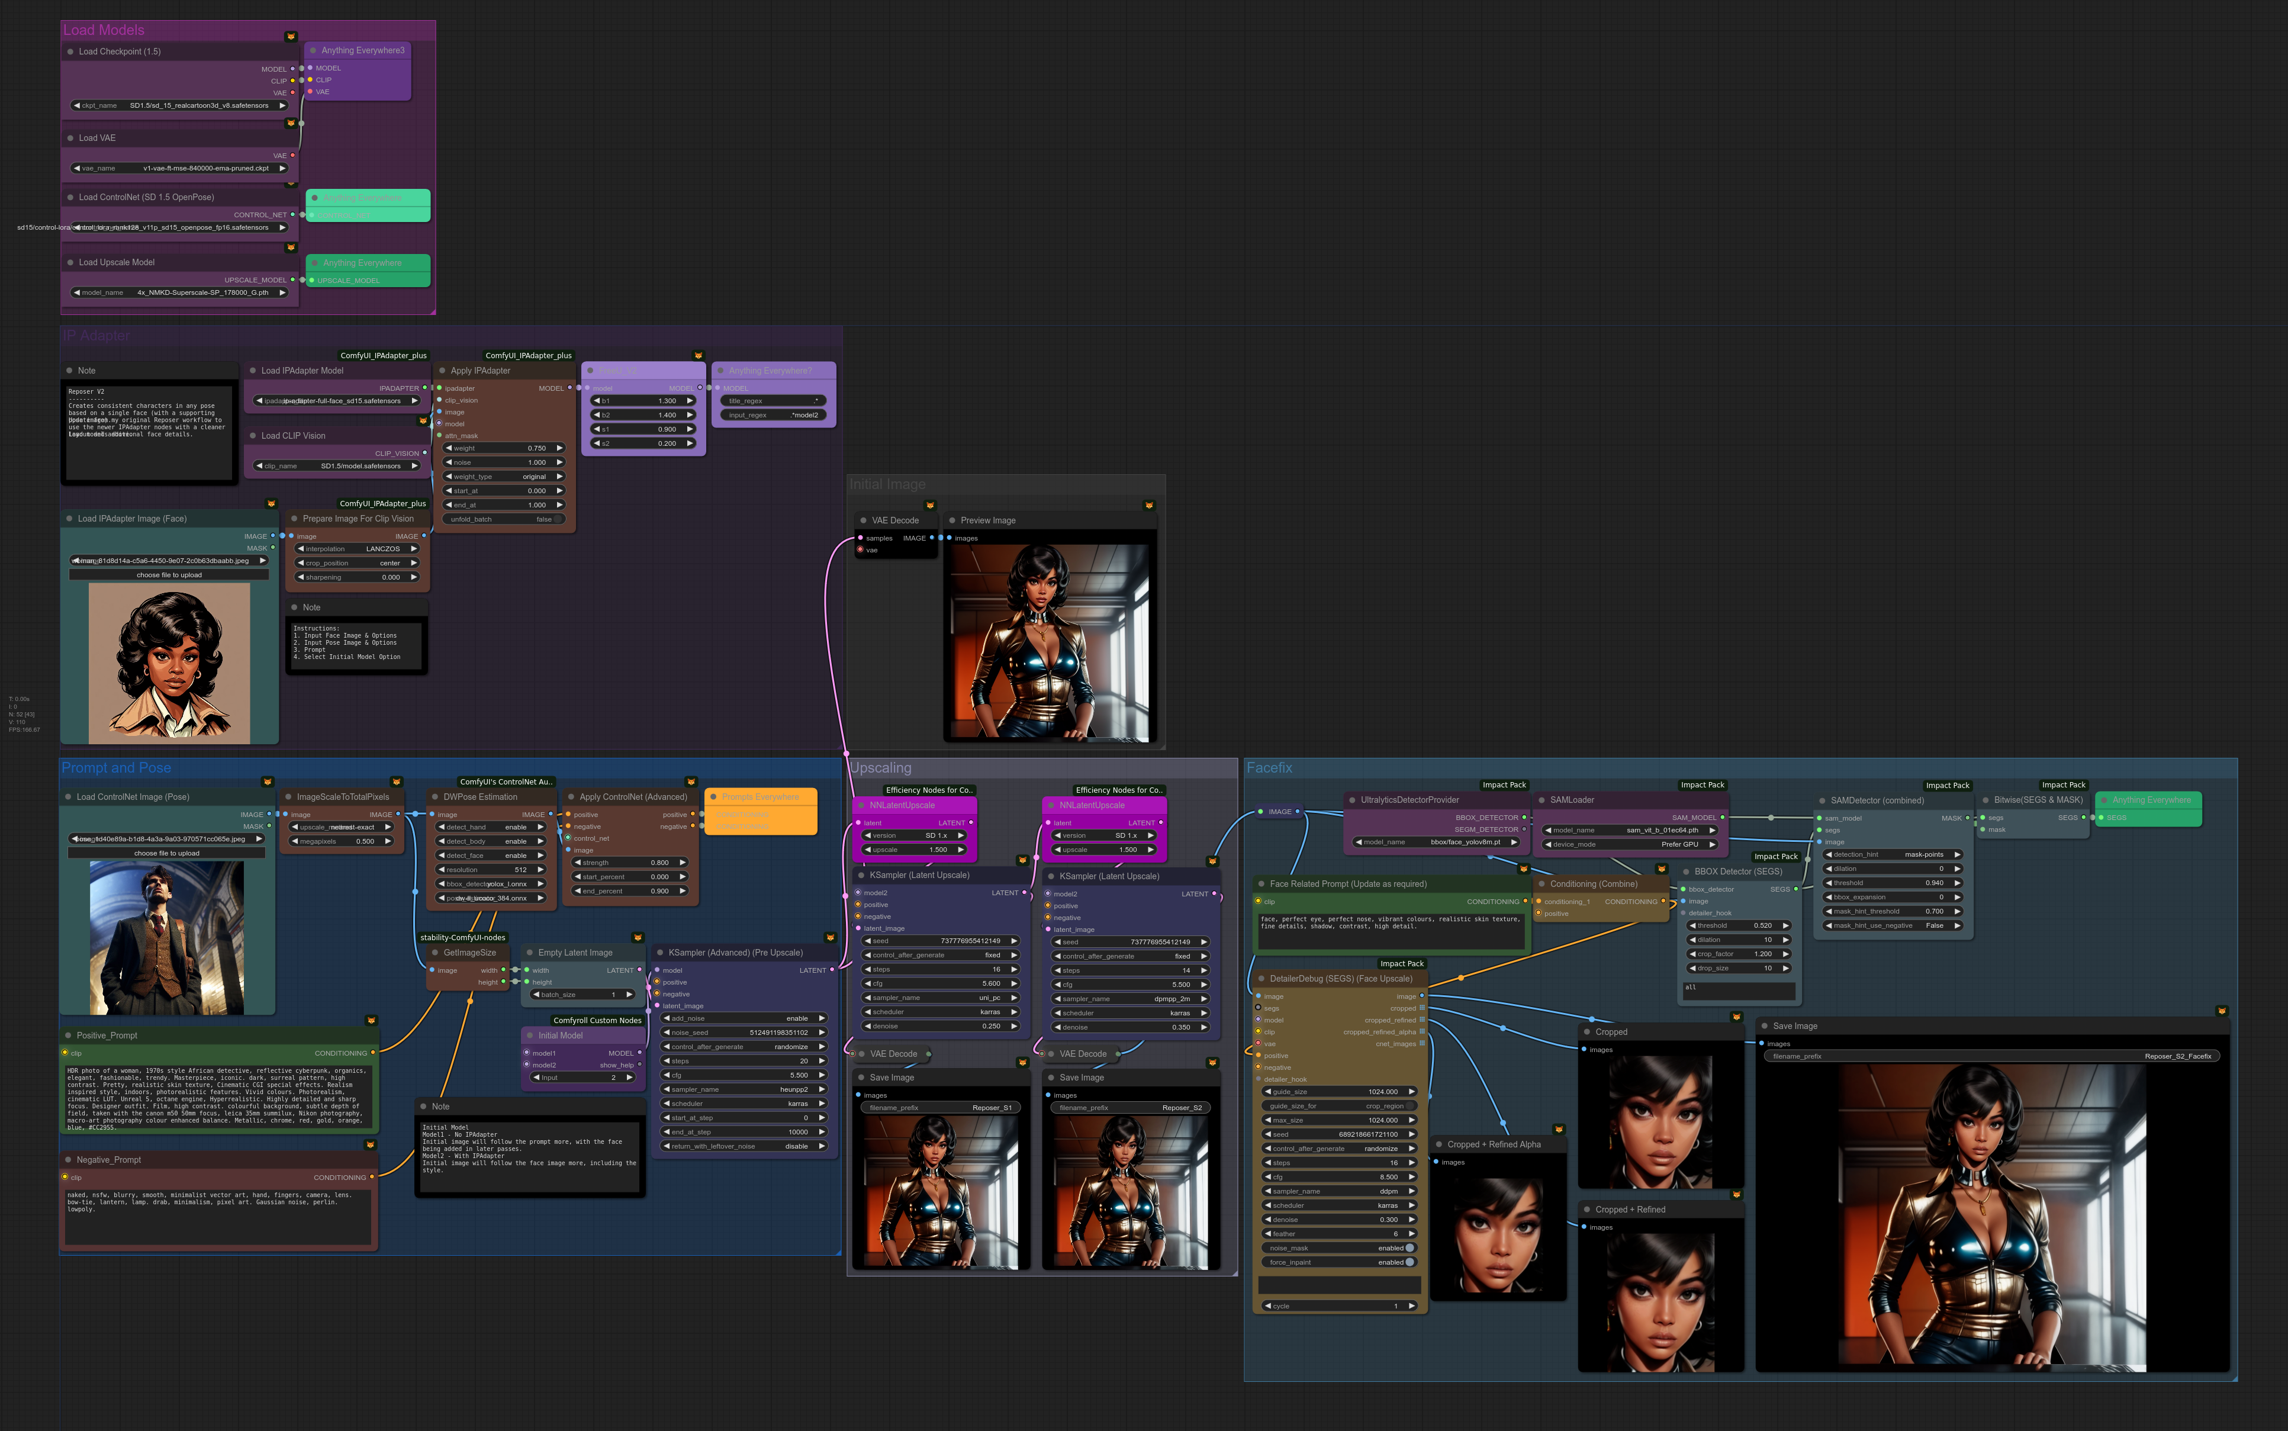Click fox badge above Preview Image node

coord(1148,506)
